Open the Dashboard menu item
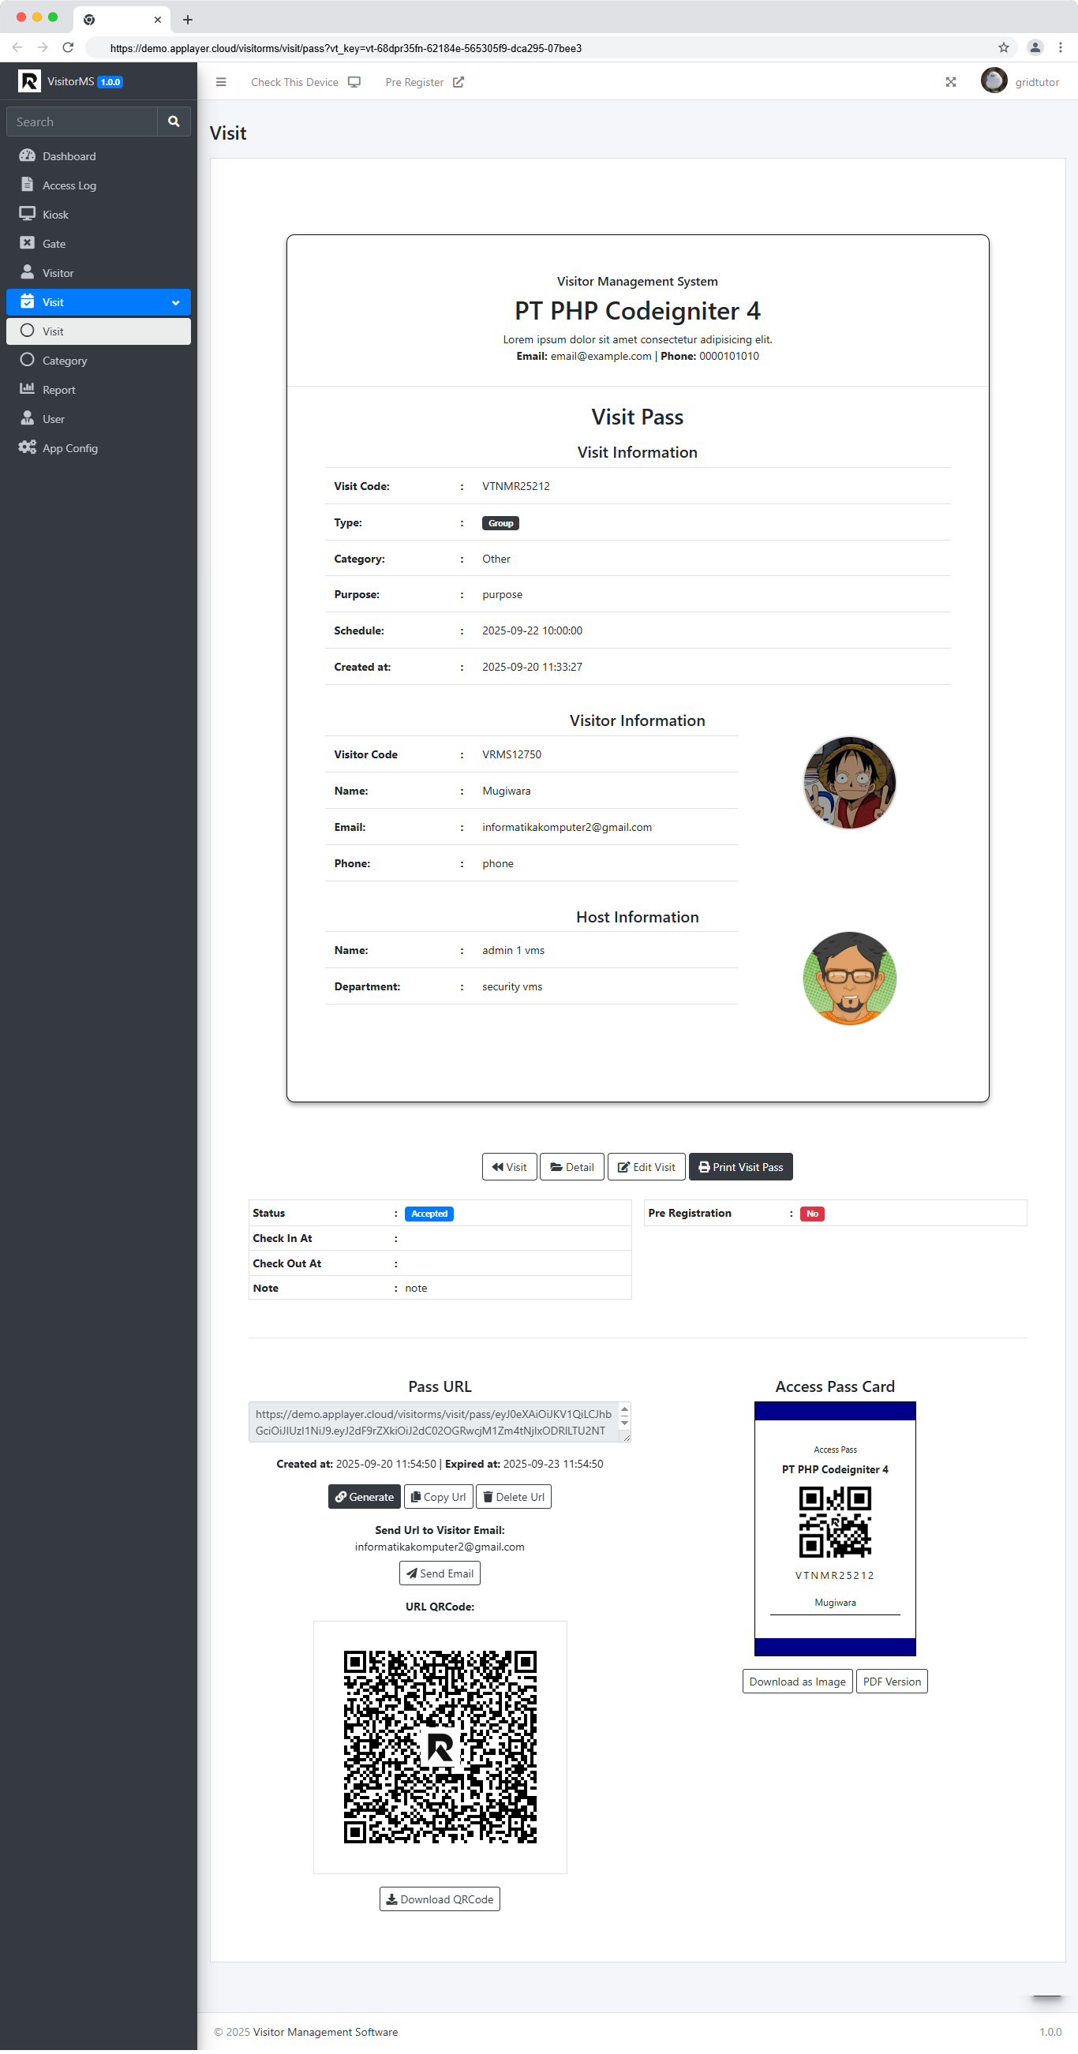Image resolution: width=1078 pixels, height=2054 pixels. (99, 156)
